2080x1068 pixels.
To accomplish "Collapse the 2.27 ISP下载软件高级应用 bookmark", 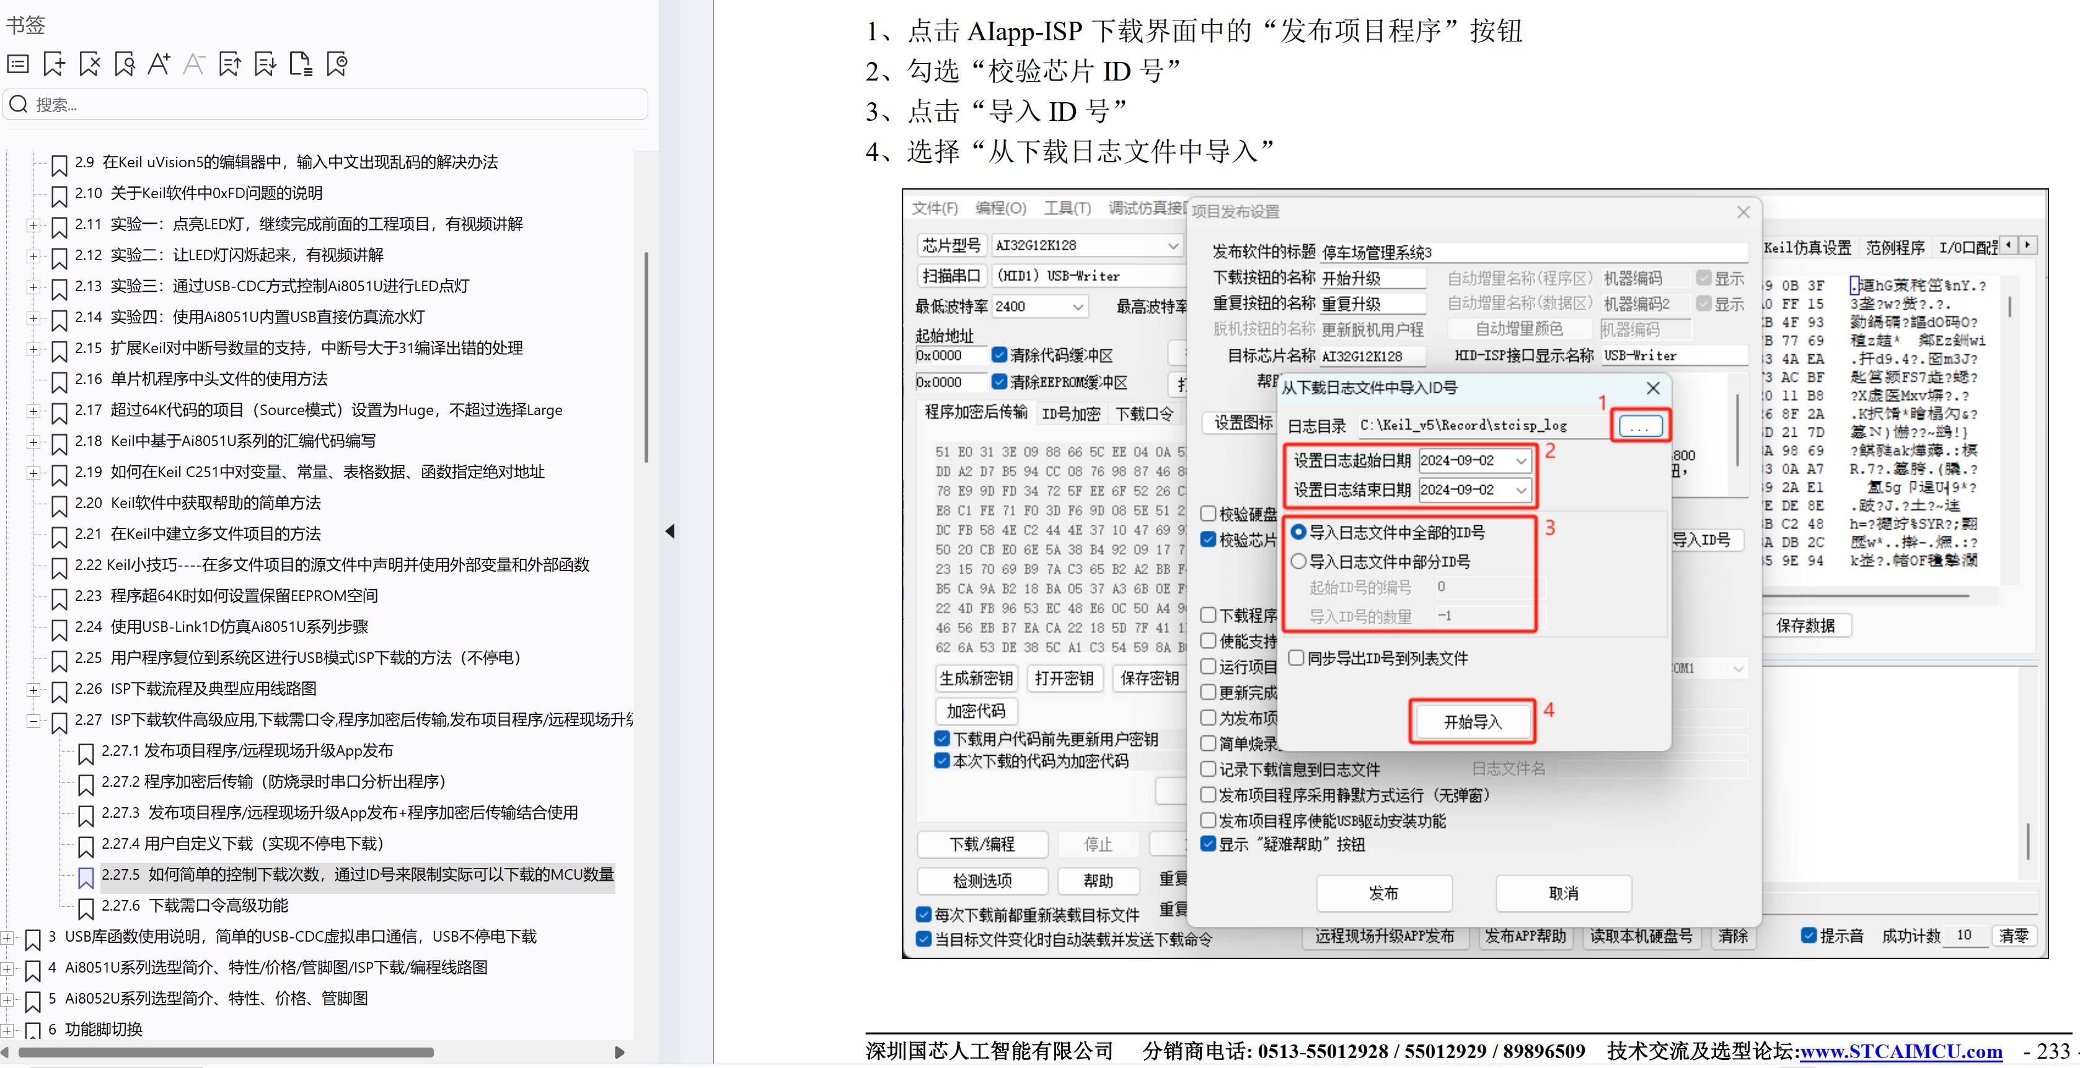I will click(33, 720).
